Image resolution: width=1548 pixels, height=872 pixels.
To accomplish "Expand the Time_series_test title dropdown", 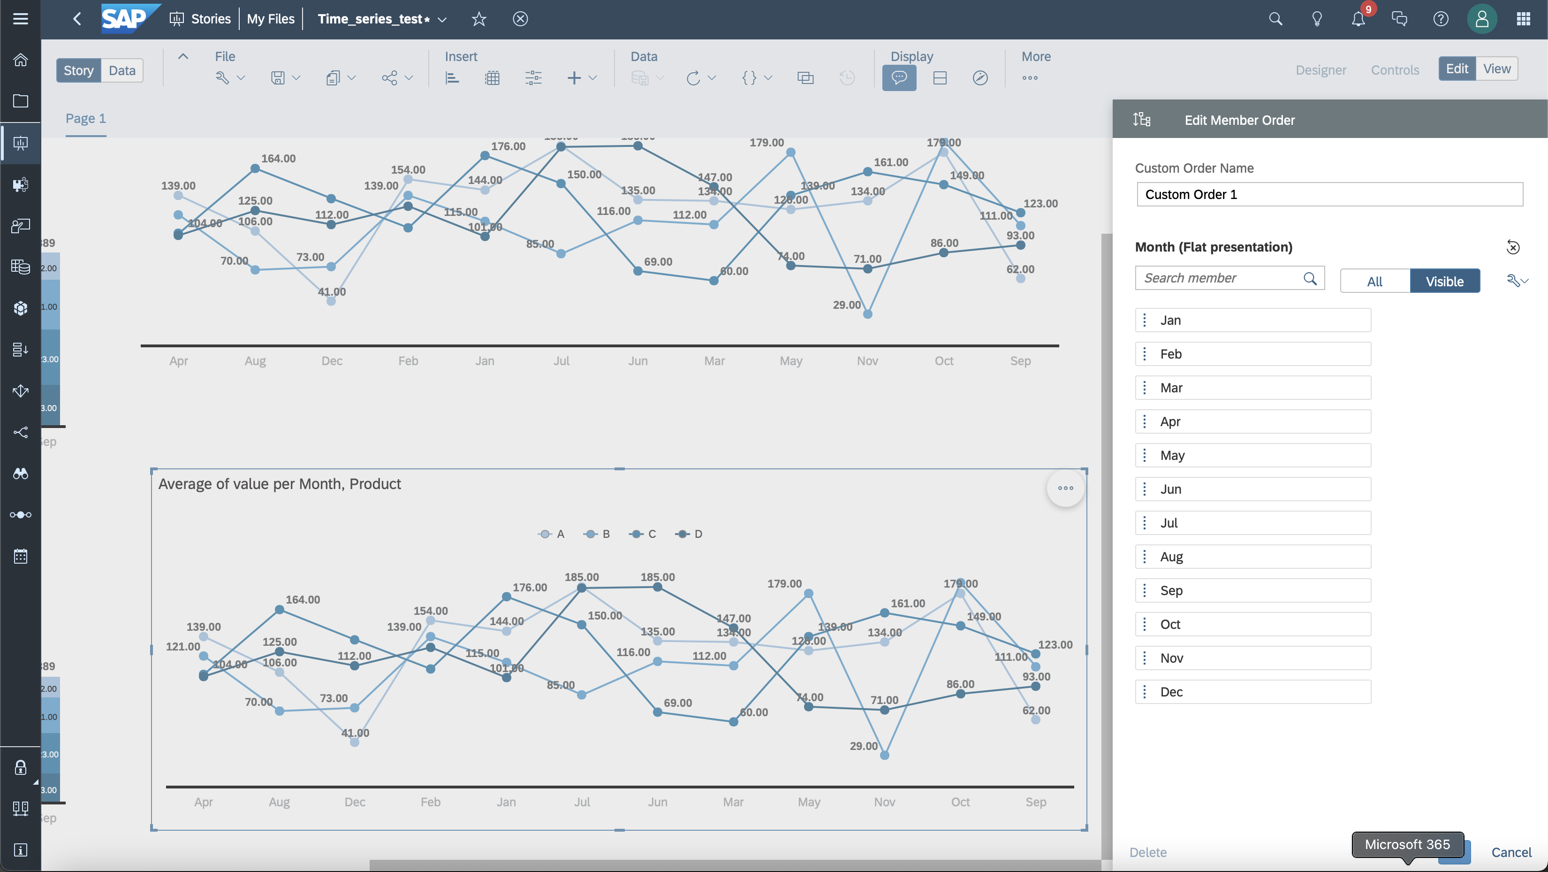I will 442,19.
